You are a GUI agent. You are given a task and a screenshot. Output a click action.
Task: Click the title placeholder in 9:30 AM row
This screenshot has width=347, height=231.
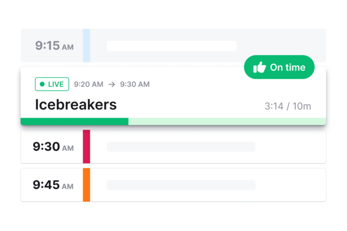tap(181, 147)
